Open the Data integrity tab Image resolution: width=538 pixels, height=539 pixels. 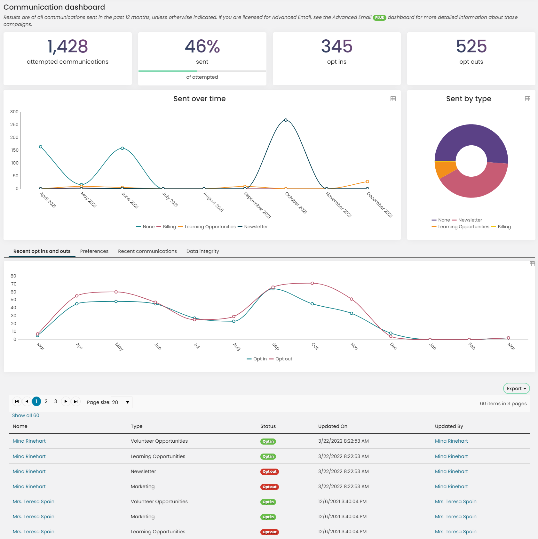[x=203, y=251]
